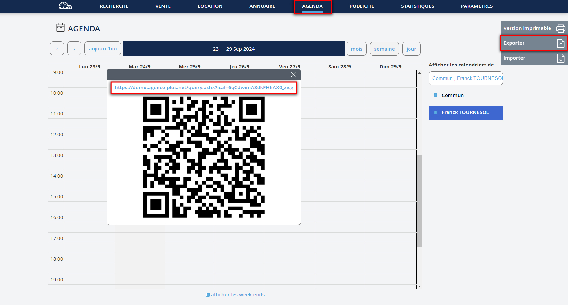
Task: Close the QR code popup
Action: (293, 75)
